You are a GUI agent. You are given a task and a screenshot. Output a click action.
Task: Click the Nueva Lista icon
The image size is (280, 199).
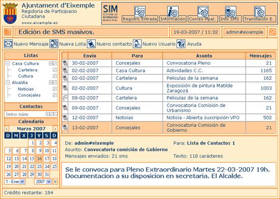click(x=54, y=44)
